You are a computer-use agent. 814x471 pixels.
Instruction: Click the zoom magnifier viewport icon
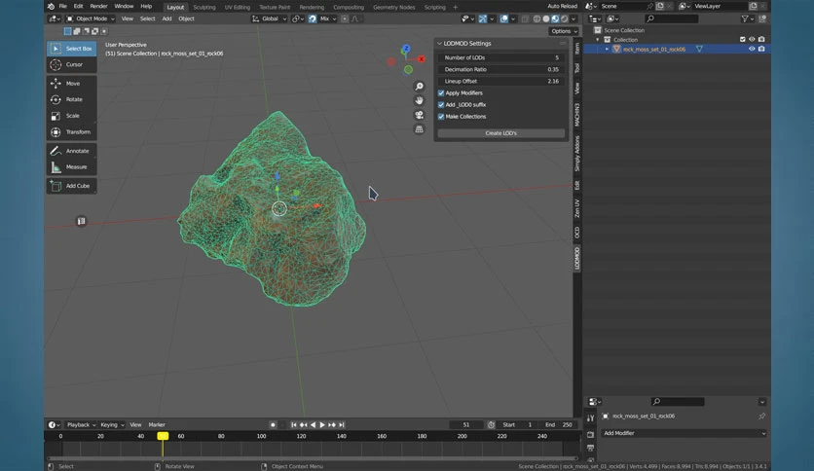click(x=419, y=86)
